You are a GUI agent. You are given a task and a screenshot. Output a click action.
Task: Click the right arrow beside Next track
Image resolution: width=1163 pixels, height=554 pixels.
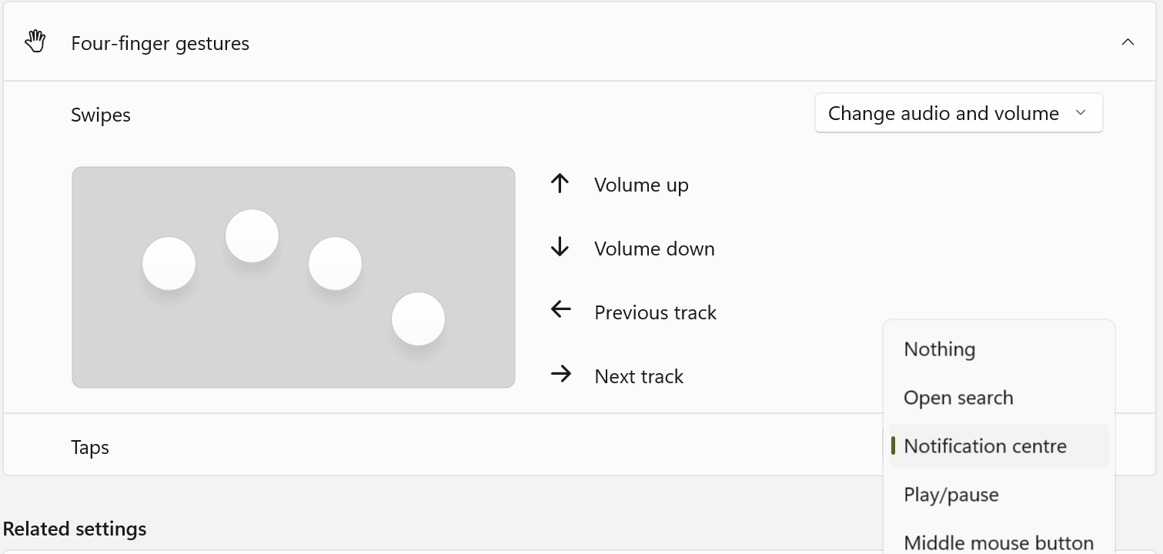tap(560, 375)
